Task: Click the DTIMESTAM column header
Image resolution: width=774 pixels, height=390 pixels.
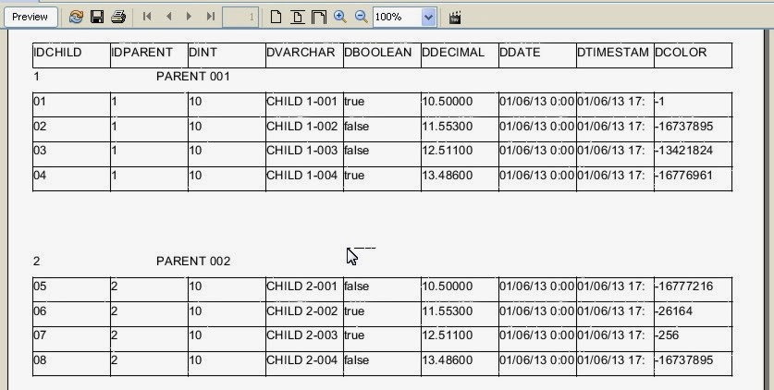Action: [616, 55]
